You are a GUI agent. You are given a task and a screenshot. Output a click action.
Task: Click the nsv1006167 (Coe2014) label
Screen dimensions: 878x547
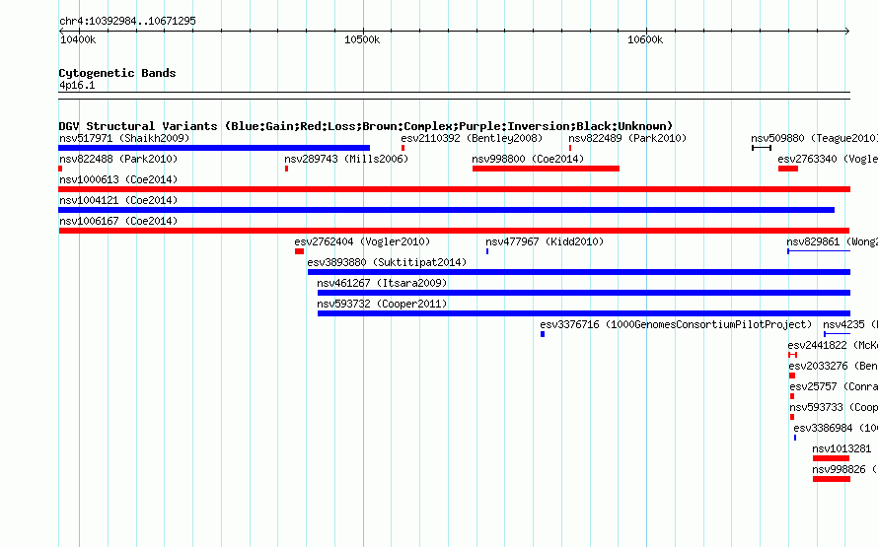tap(118, 221)
